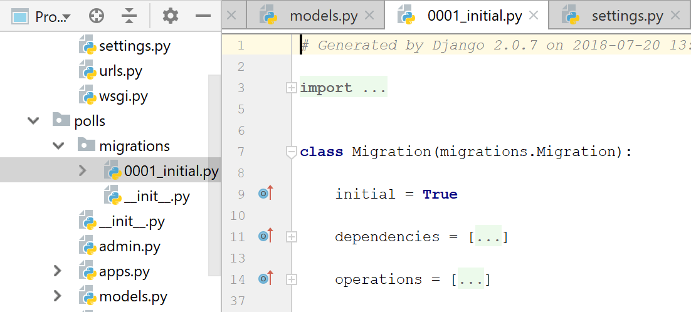Close the 0001_initial.py tab

[x=534, y=16]
